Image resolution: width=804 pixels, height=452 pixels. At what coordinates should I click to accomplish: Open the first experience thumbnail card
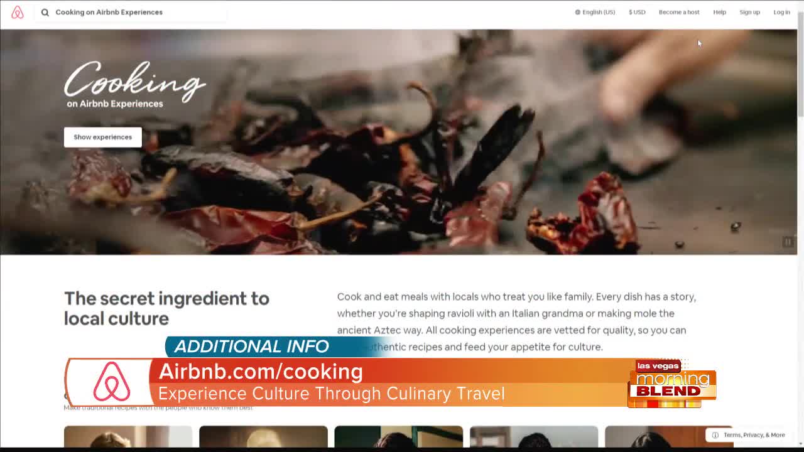(128, 437)
